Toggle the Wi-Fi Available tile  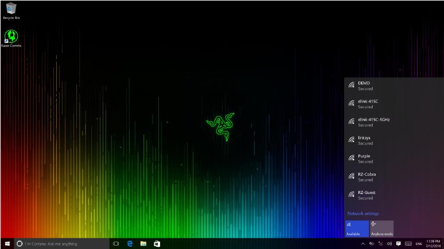pos(357,228)
